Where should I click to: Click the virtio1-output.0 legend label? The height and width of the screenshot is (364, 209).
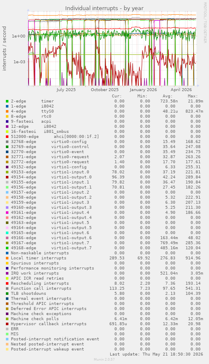(71, 177)
